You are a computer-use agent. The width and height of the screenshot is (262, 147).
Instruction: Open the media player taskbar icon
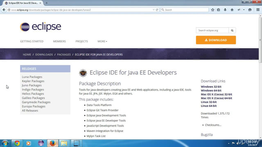coord(28,143)
